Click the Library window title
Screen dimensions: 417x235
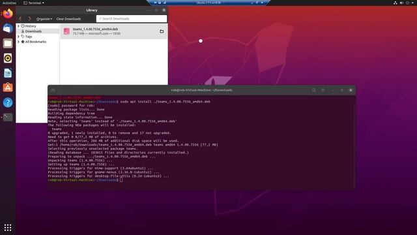tap(92, 10)
